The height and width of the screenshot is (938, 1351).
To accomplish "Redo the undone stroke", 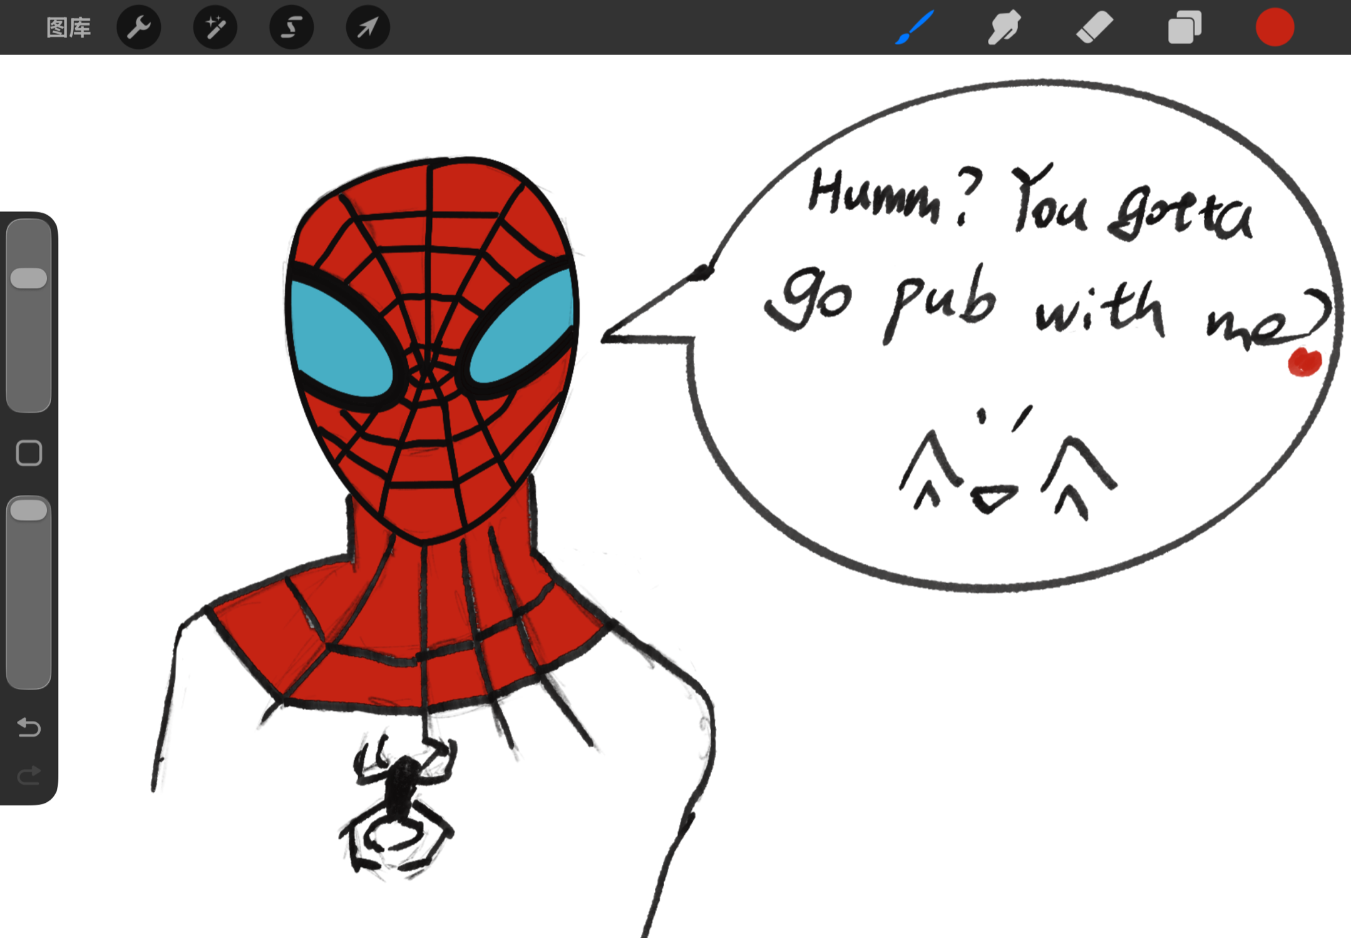I will pyautogui.click(x=29, y=776).
